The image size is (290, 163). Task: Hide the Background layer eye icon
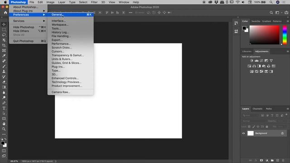244,133
